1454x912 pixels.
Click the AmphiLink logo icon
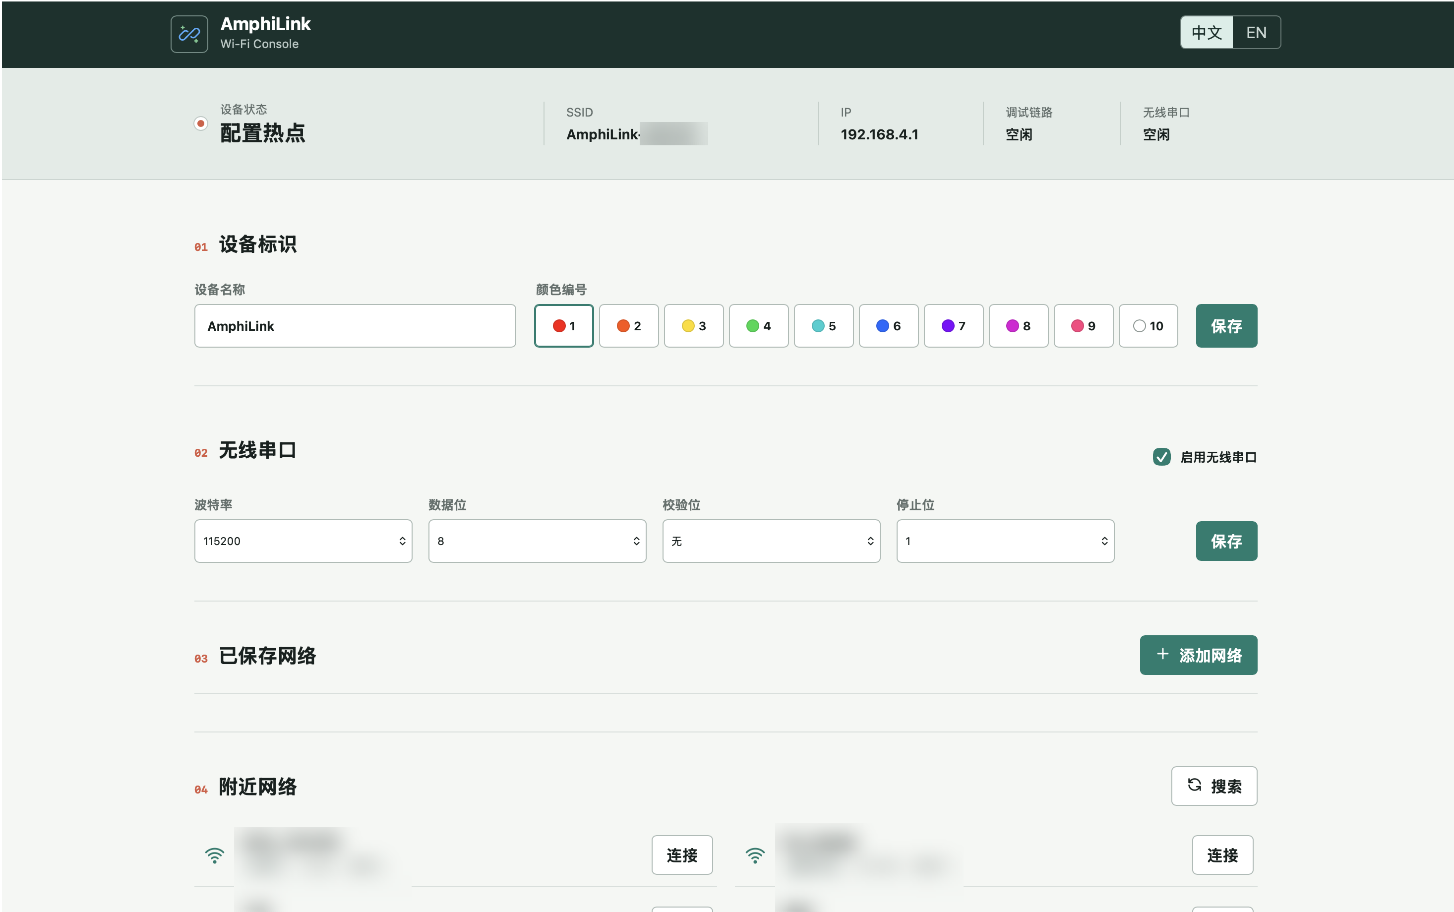(189, 34)
